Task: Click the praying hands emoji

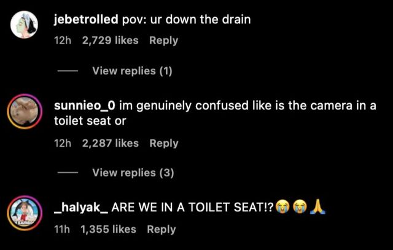Action: 317,207
